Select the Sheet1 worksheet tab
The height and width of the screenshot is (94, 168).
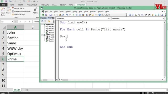tap(17, 90)
